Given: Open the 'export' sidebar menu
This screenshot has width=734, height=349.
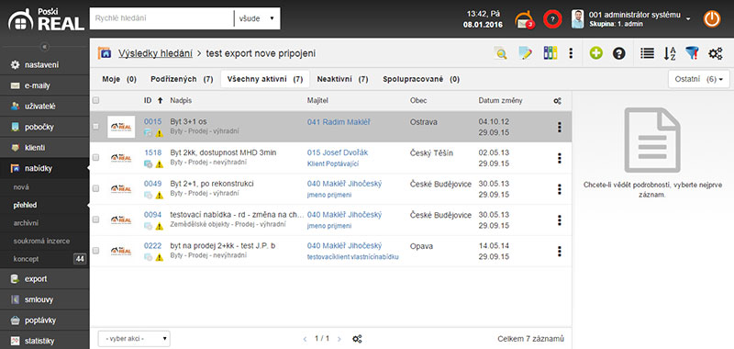Looking at the screenshot, I should click(x=44, y=278).
